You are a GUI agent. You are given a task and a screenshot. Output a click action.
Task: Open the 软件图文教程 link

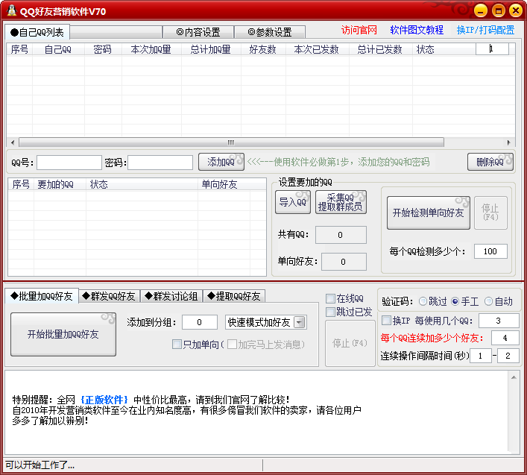[417, 31]
